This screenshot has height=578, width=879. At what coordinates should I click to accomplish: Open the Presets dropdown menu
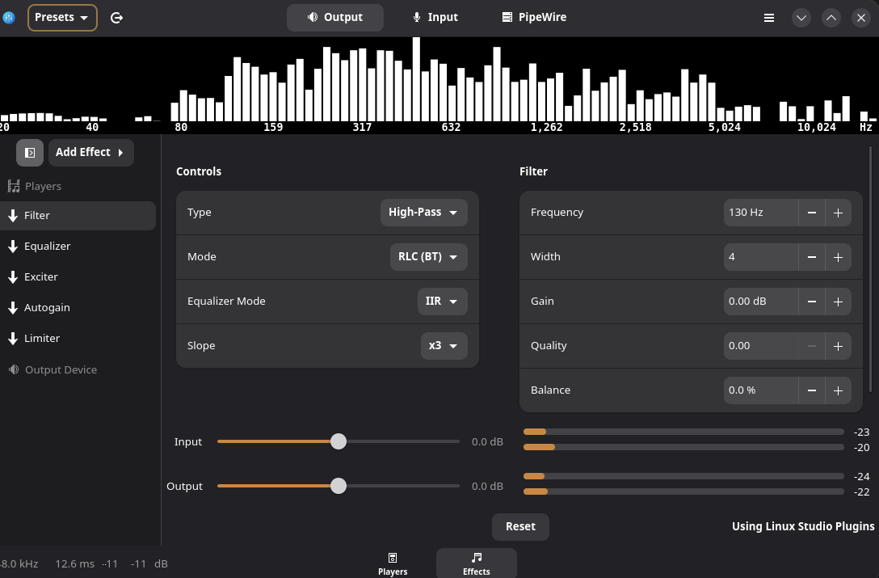click(x=62, y=18)
